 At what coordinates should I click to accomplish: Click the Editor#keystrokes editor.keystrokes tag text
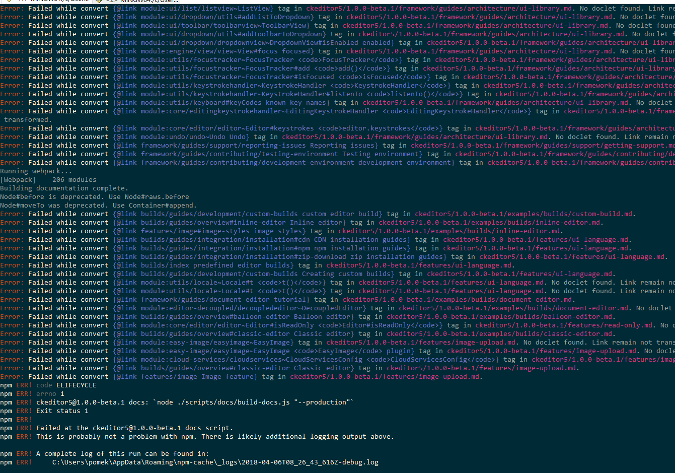click(x=278, y=128)
